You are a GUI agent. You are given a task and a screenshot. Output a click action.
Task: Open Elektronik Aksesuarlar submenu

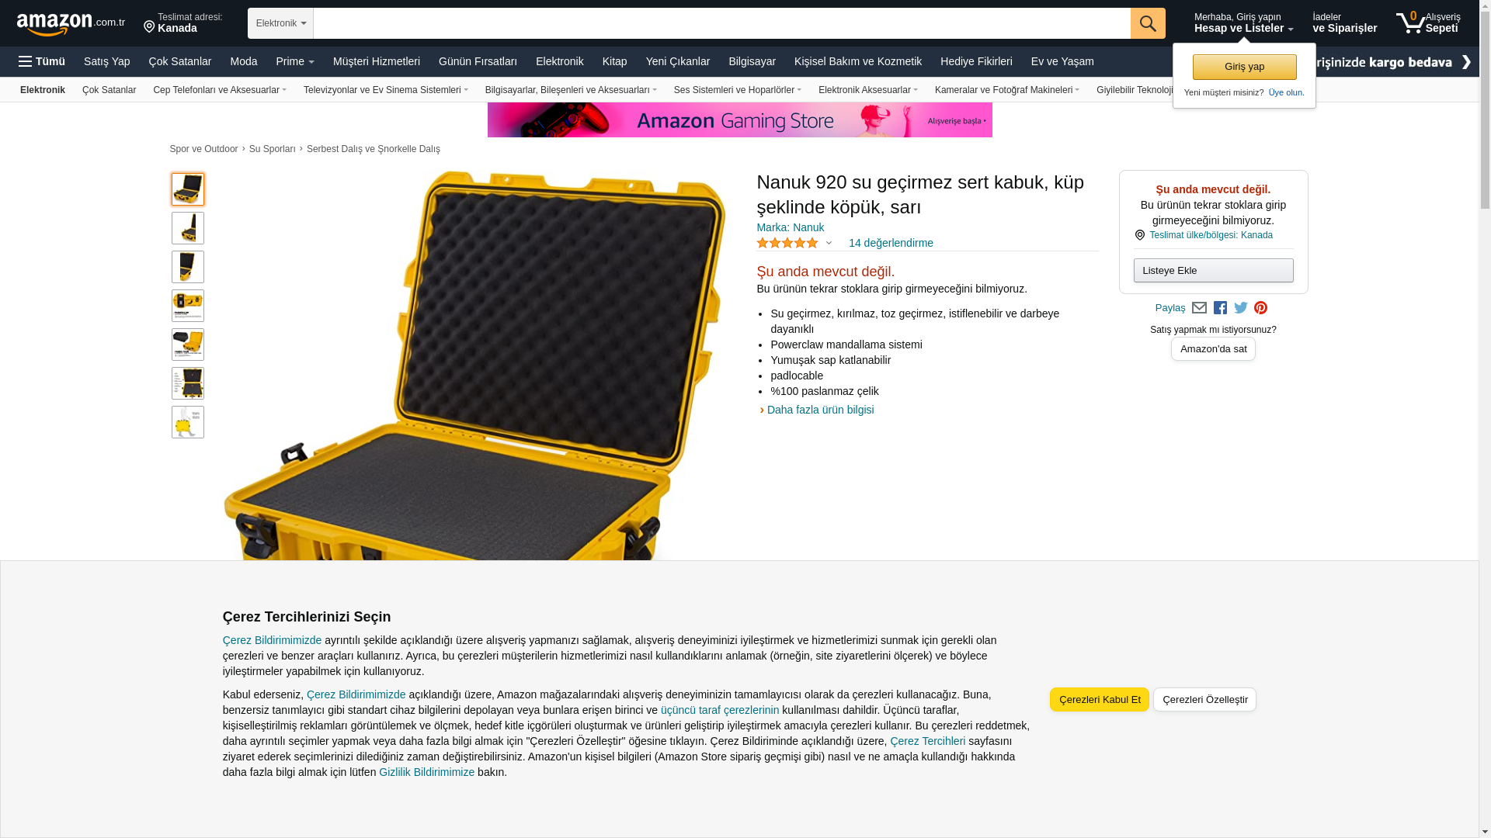tap(868, 90)
